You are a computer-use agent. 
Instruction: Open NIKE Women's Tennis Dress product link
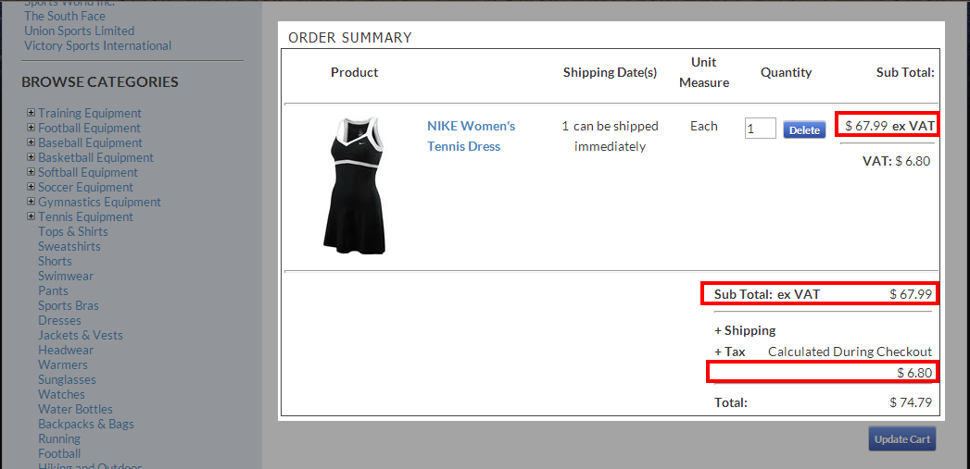(471, 136)
